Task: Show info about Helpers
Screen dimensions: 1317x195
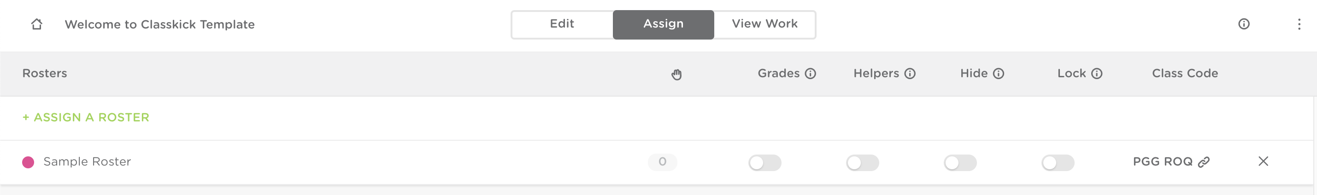Action: 910,74
